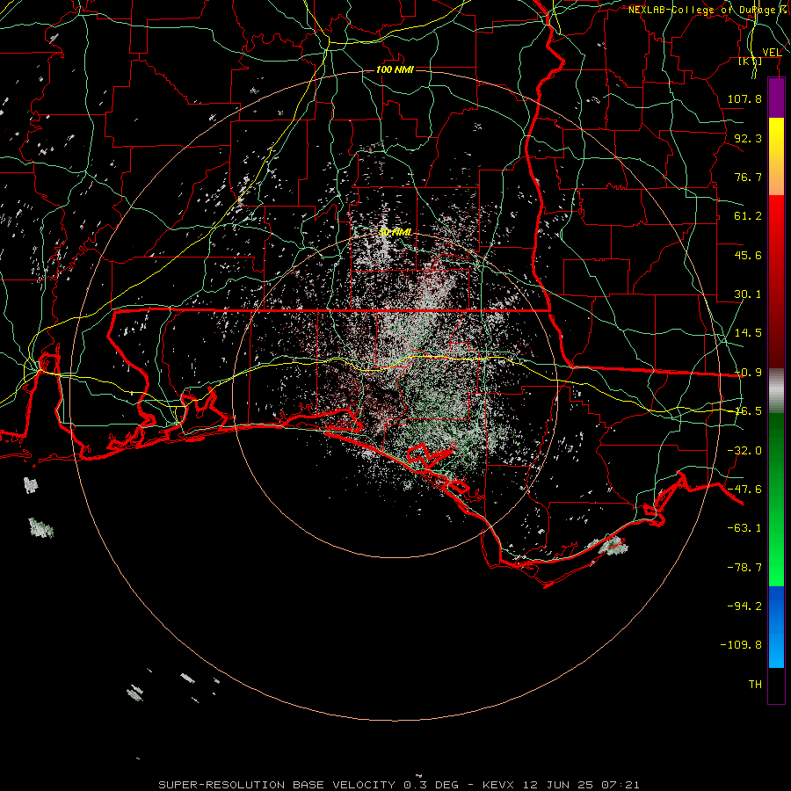Select the -32.0 legend value
The width and height of the screenshot is (791, 791).
744,451
